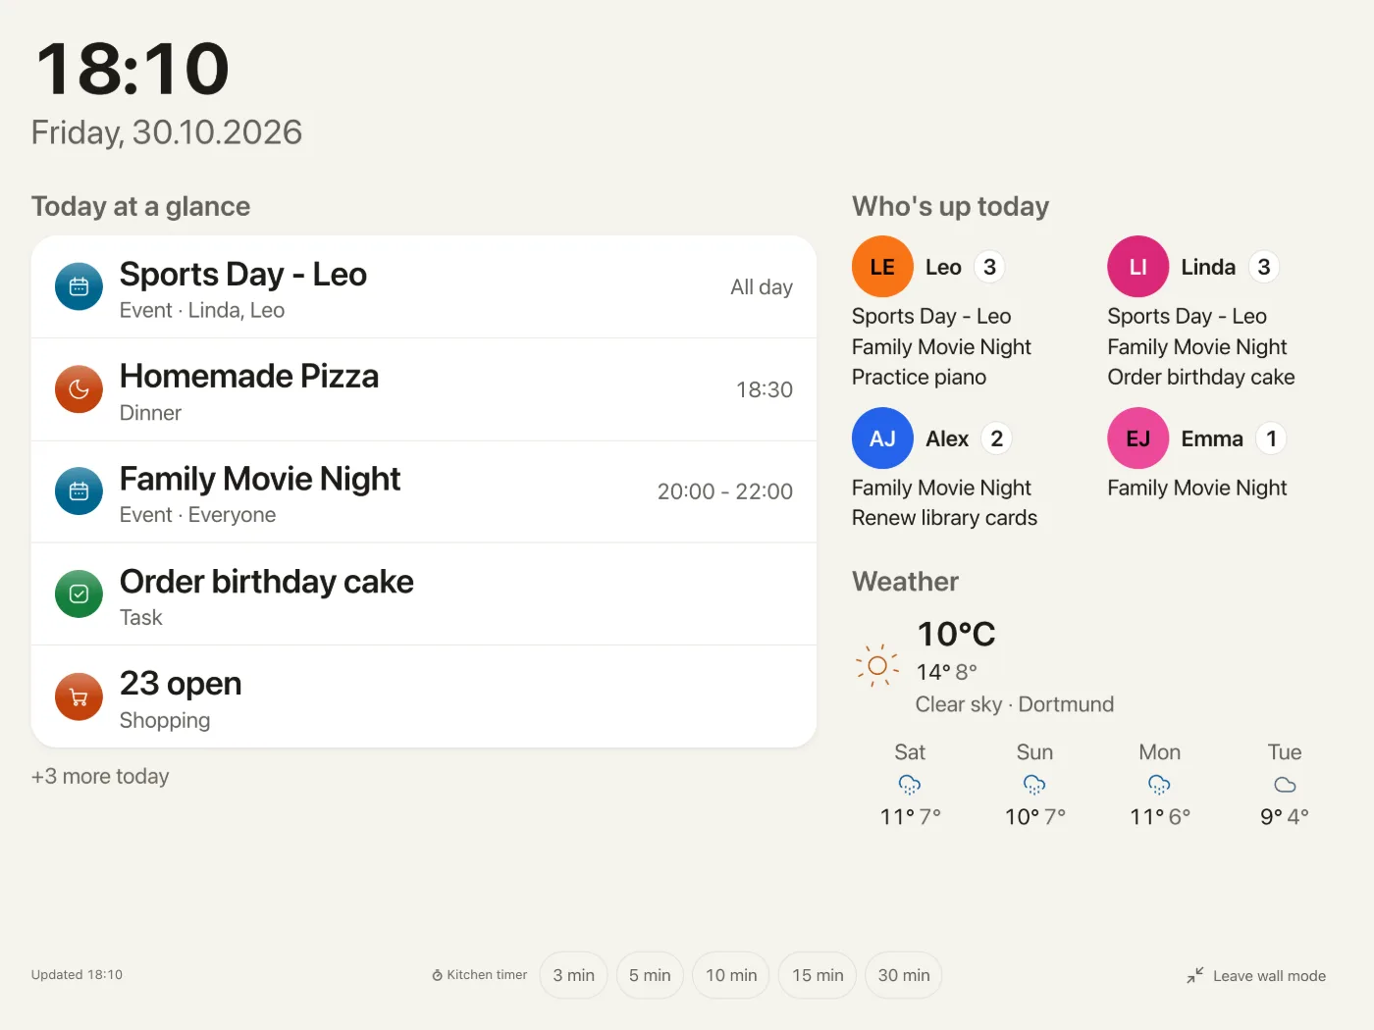Click Emma's task count badge showing 1

1271,438
